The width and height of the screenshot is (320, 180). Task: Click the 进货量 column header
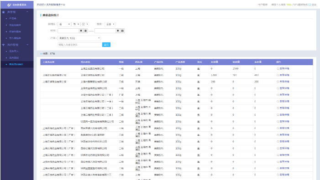tap(215, 62)
